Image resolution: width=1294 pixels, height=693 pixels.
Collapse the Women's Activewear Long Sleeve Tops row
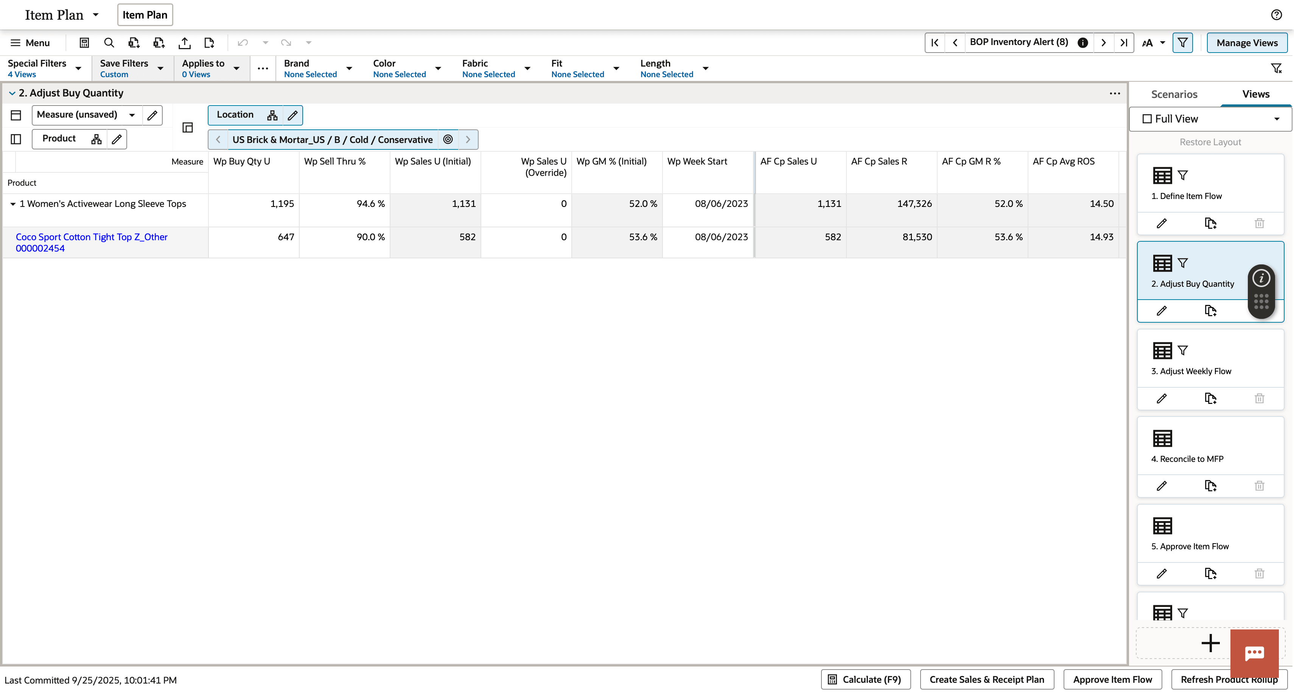pos(12,204)
